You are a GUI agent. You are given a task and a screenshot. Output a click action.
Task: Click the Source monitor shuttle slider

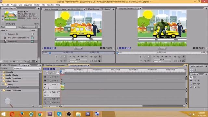[x=79, y=59]
